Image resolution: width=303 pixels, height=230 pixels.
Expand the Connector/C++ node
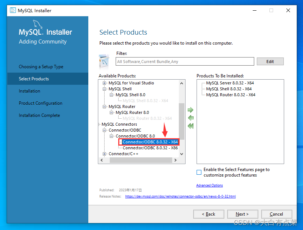click(104, 154)
